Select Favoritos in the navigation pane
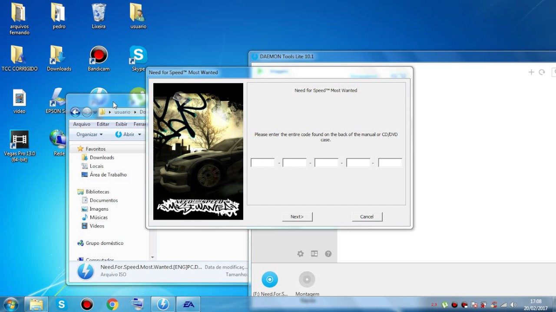The height and width of the screenshot is (312, 556). click(x=91, y=149)
